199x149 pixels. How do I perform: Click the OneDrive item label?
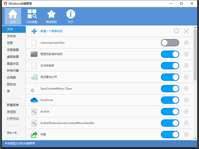pyautogui.click(x=46, y=100)
